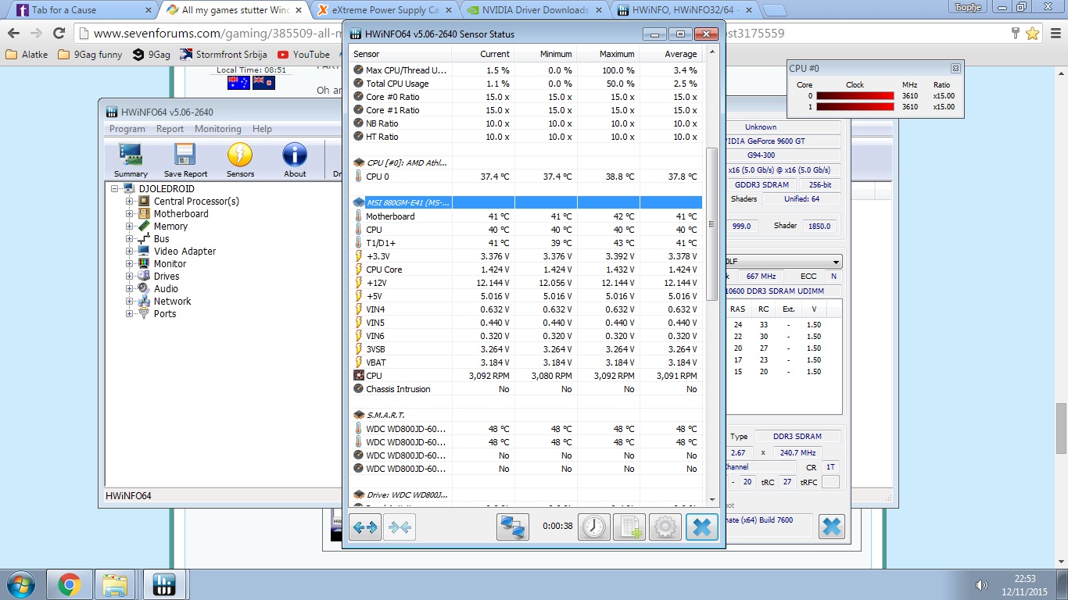Open the sensor settings gear icon
1068x600 pixels.
pos(665,527)
